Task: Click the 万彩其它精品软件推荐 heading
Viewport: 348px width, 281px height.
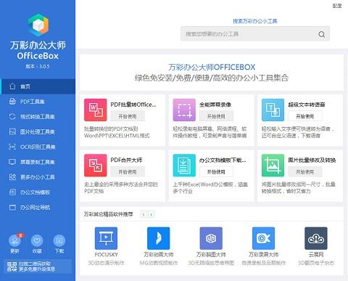Action: coord(109,214)
